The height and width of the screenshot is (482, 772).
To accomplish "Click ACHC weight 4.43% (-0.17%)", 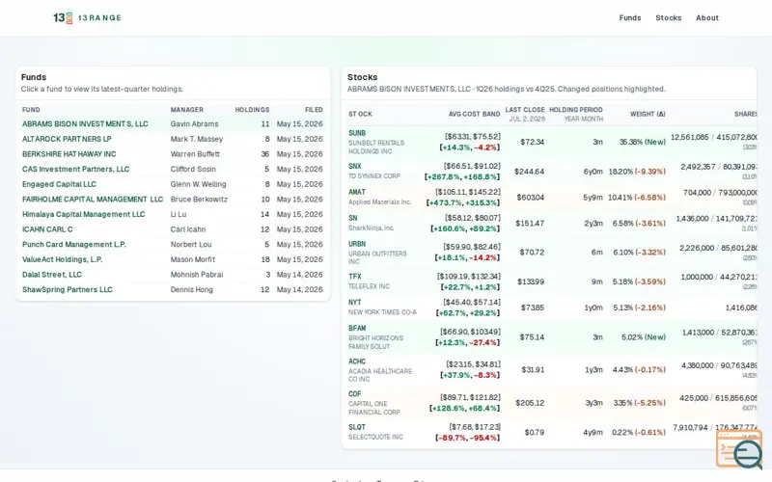I will click(x=639, y=369).
